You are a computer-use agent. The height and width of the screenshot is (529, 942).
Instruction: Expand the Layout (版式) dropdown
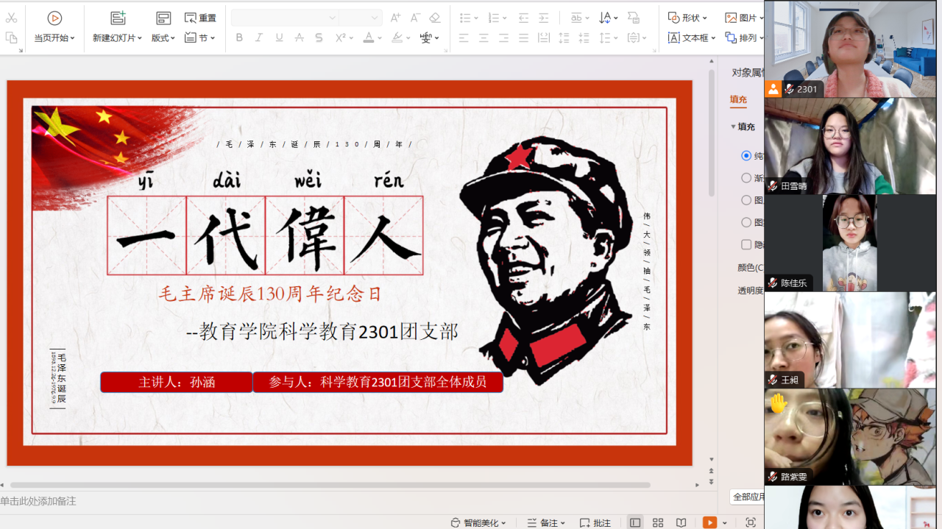tap(163, 38)
